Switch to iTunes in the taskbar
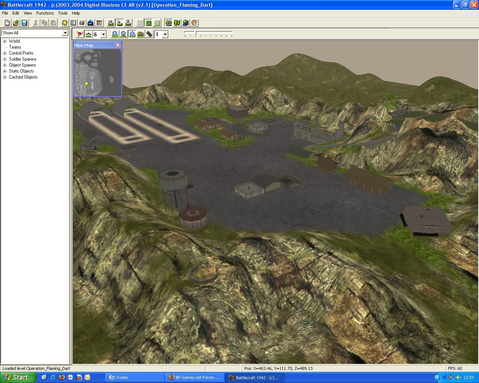Image resolution: width=479 pixels, height=383 pixels. click(x=134, y=377)
